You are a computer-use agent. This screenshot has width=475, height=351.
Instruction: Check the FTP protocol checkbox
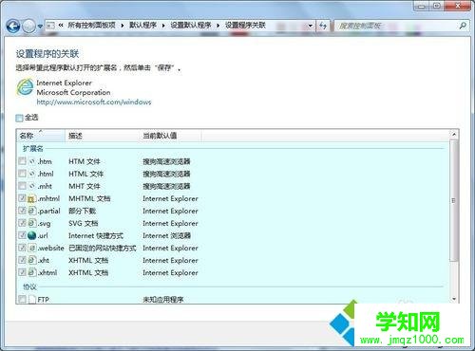(x=22, y=299)
